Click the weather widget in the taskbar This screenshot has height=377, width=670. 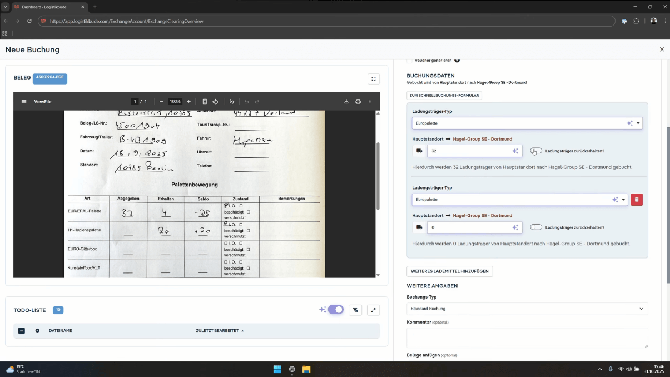pos(23,369)
